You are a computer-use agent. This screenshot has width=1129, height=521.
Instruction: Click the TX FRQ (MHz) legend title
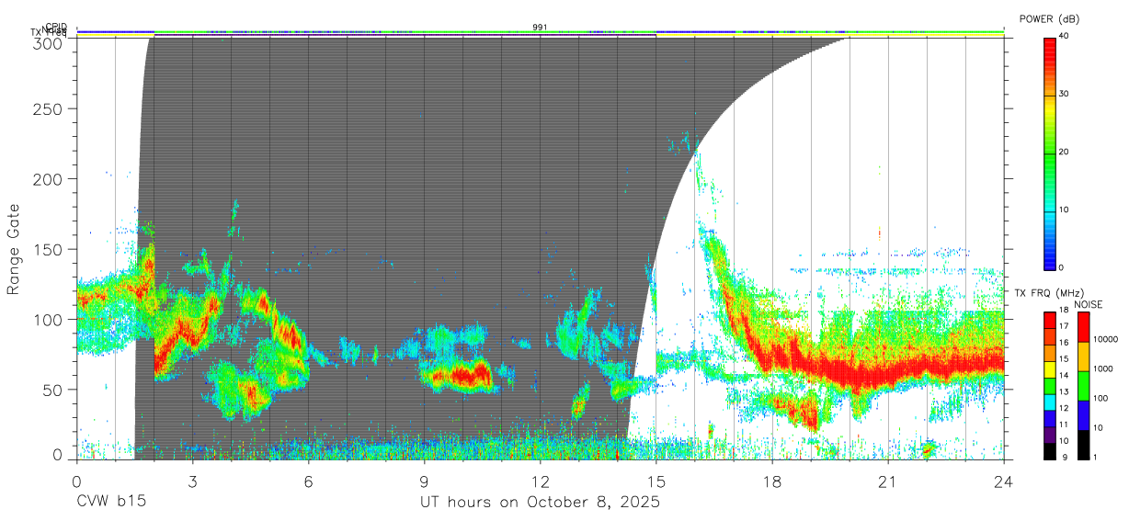[1049, 293]
